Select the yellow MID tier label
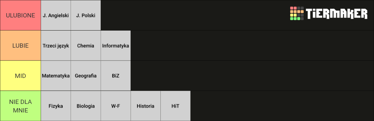The image size is (374, 121). tap(20, 76)
